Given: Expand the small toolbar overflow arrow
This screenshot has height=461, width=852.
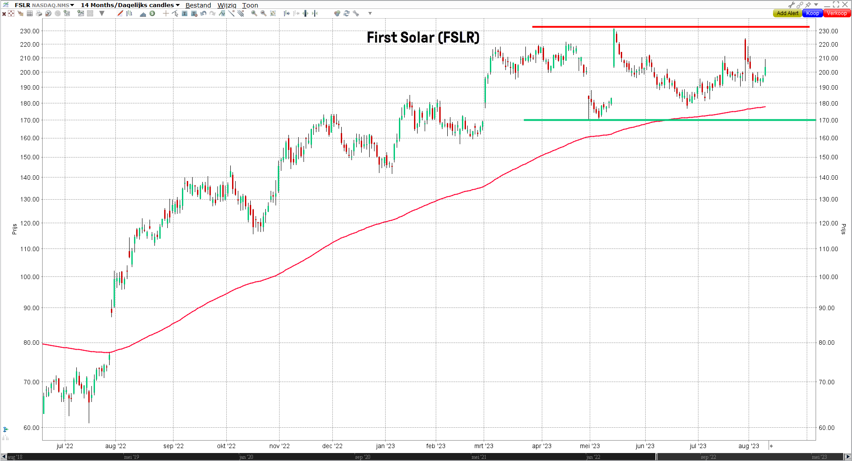Looking at the screenshot, I should pos(370,13).
